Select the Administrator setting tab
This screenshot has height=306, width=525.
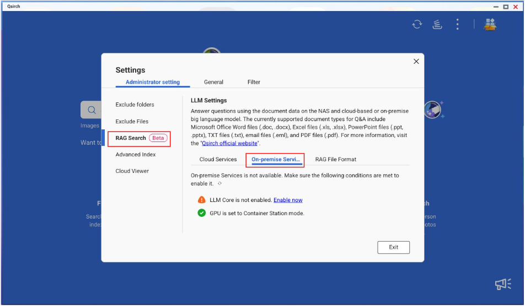pos(153,82)
